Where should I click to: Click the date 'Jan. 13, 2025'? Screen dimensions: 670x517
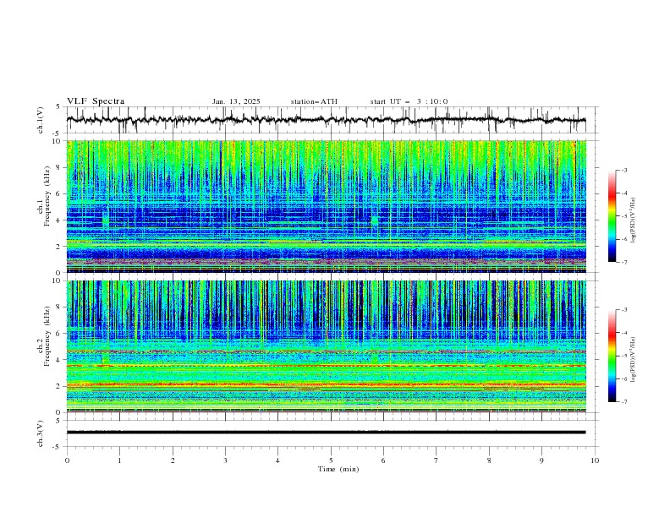(x=236, y=101)
